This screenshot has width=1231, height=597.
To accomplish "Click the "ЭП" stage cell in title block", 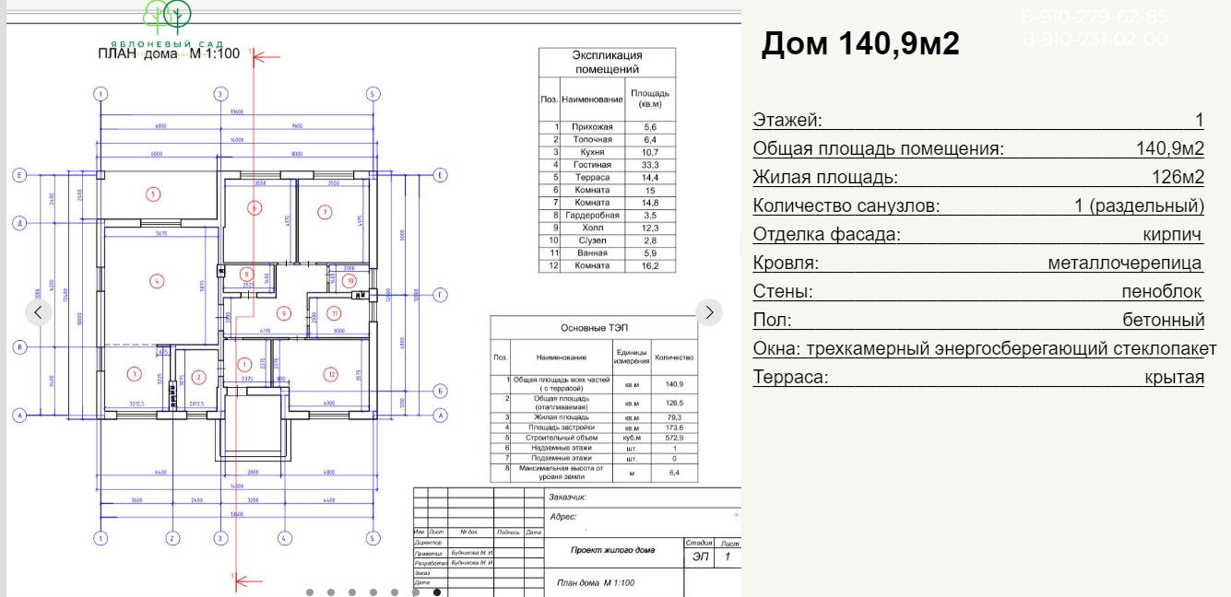I will click(x=700, y=557).
